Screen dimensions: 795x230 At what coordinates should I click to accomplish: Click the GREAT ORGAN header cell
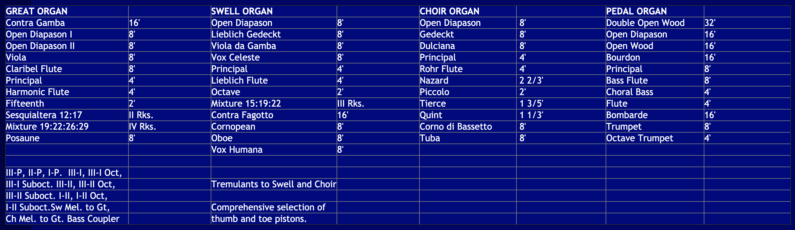coord(37,12)
